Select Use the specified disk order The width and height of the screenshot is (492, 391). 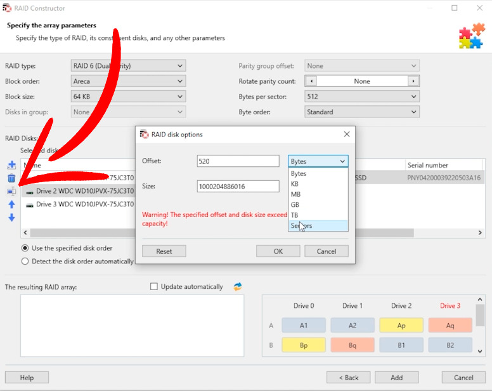tap(25, 248)
